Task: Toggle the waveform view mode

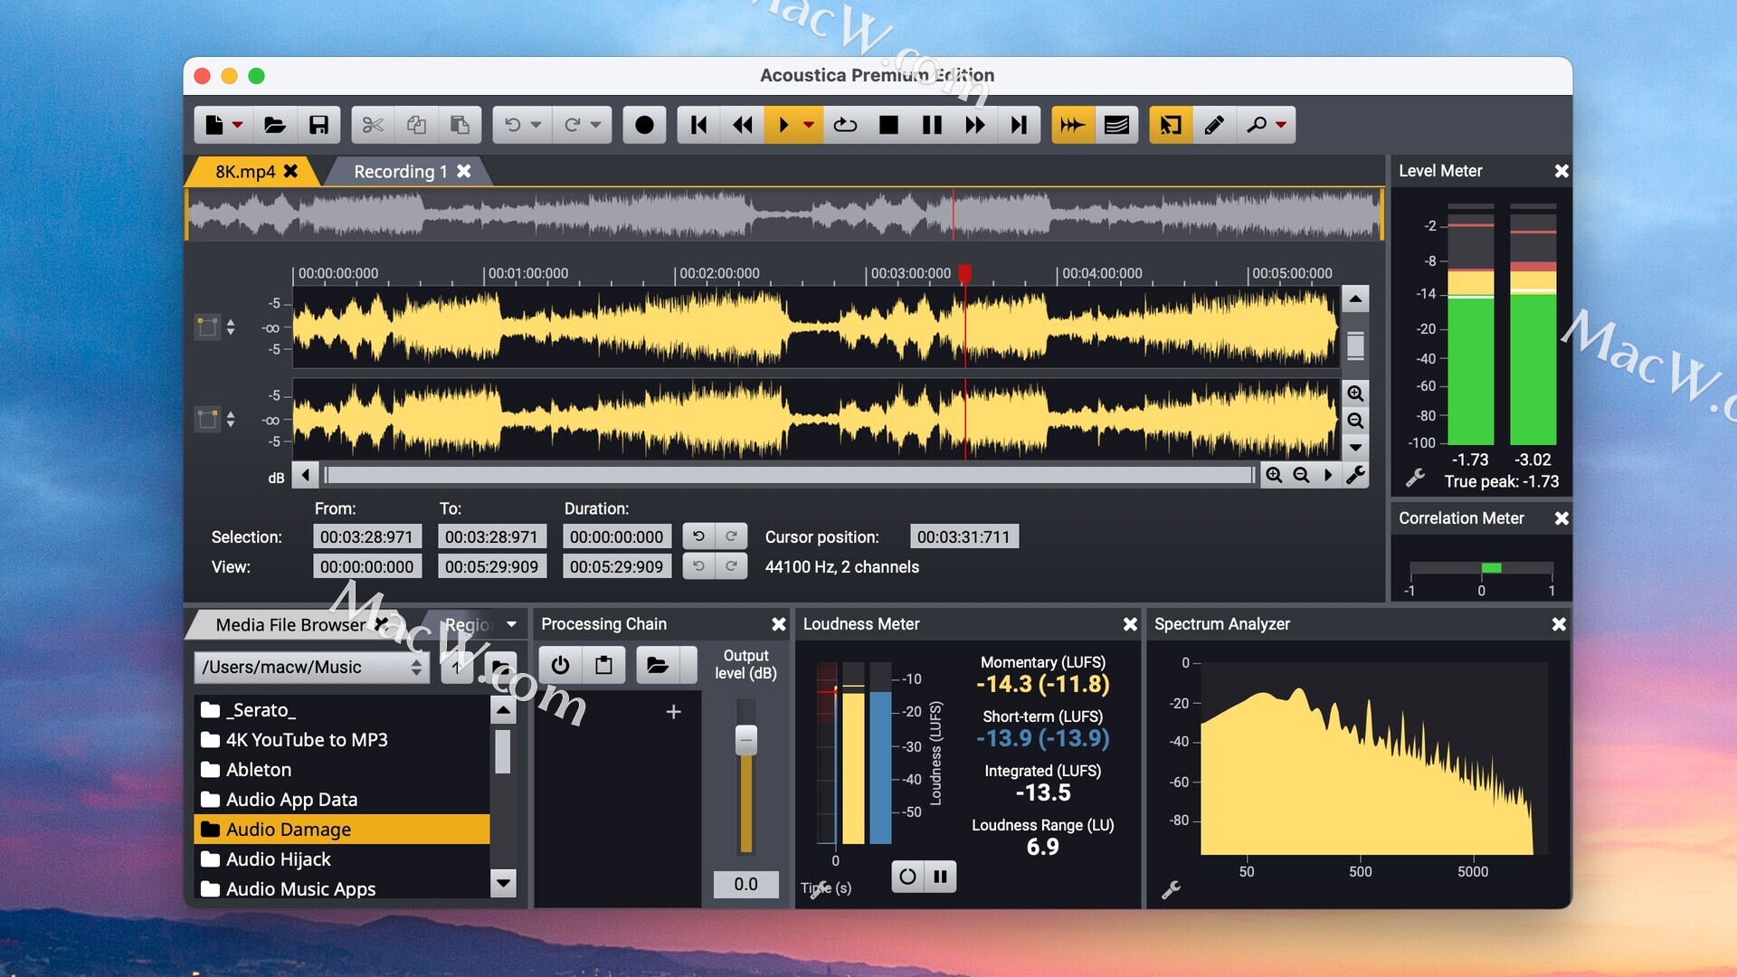Action: point(1073,125)
